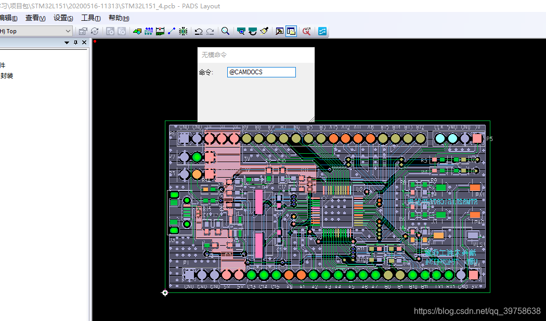The image size is (546, 321).
Task: Click the blue router link icon
Action: [322, 31]
